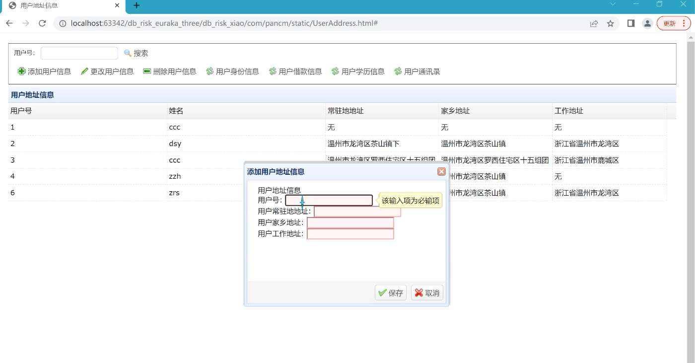695x363 pixels.
Task: Click 用户号 cell with value 1
Action: pyautogui.click(x=87, y=127)
